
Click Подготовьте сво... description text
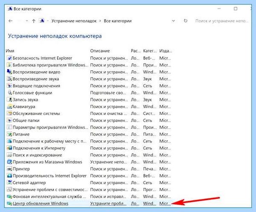click(108, 93)
